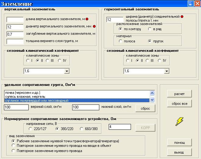Open help with 'помощ' button
This screenshot has height=159, width=201.
pyautogui.click(x=179, y=143)
